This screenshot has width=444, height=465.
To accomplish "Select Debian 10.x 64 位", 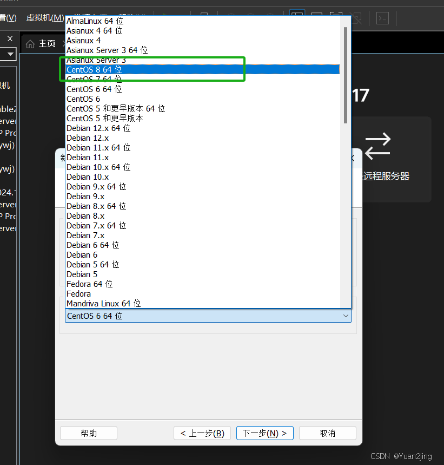I will (x=203, y=167).
